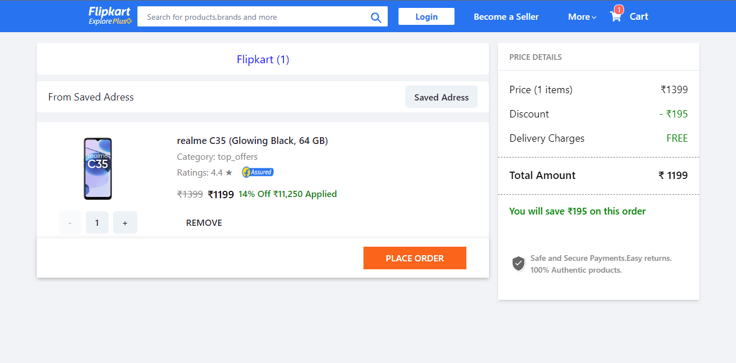Open the Cart link text
This screenshot has height=363, width=736.
click(639, 16)
